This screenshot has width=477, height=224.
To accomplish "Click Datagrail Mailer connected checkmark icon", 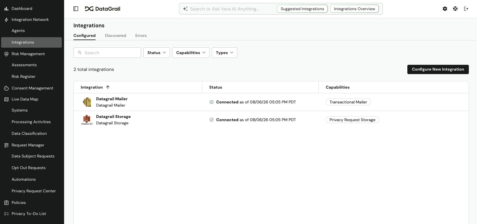I will (x=212, y=102).
